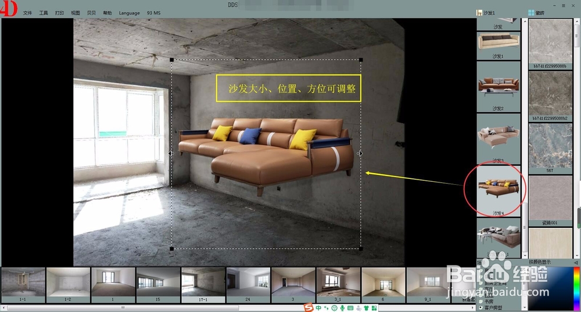Click the Sogou S input method icon

point(309,307)
